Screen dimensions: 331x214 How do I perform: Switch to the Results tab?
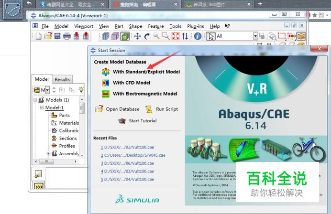(62, 79)
